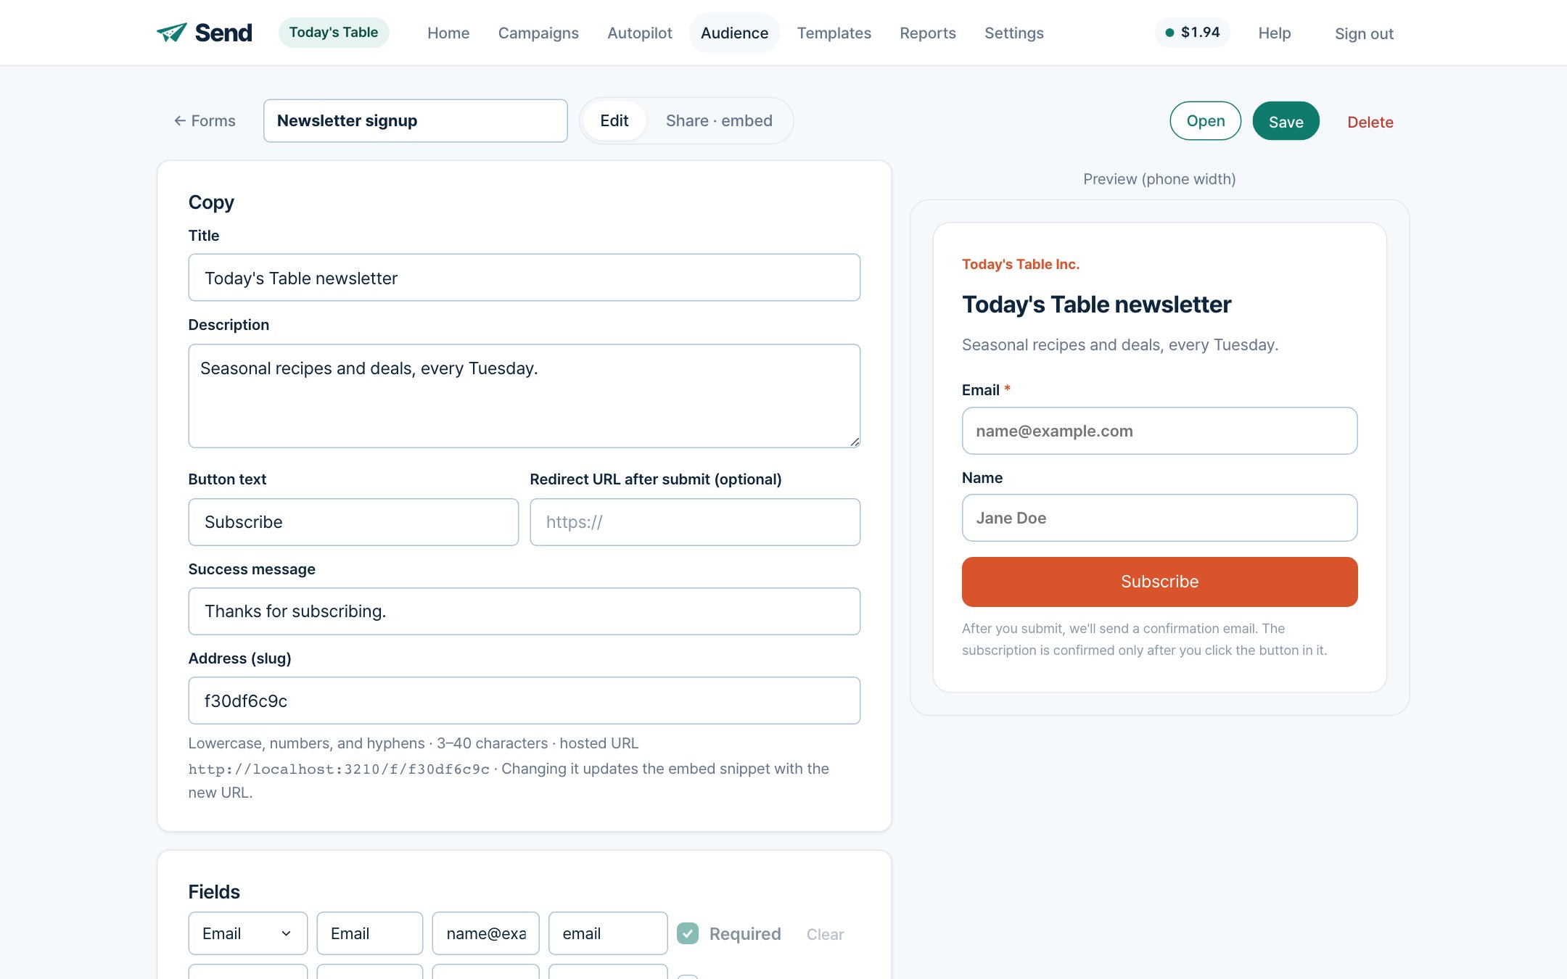
Task: Edit the Newsletter signup form name
Action: (x=416, y=121)
